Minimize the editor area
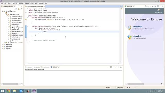 coord(119,6)
